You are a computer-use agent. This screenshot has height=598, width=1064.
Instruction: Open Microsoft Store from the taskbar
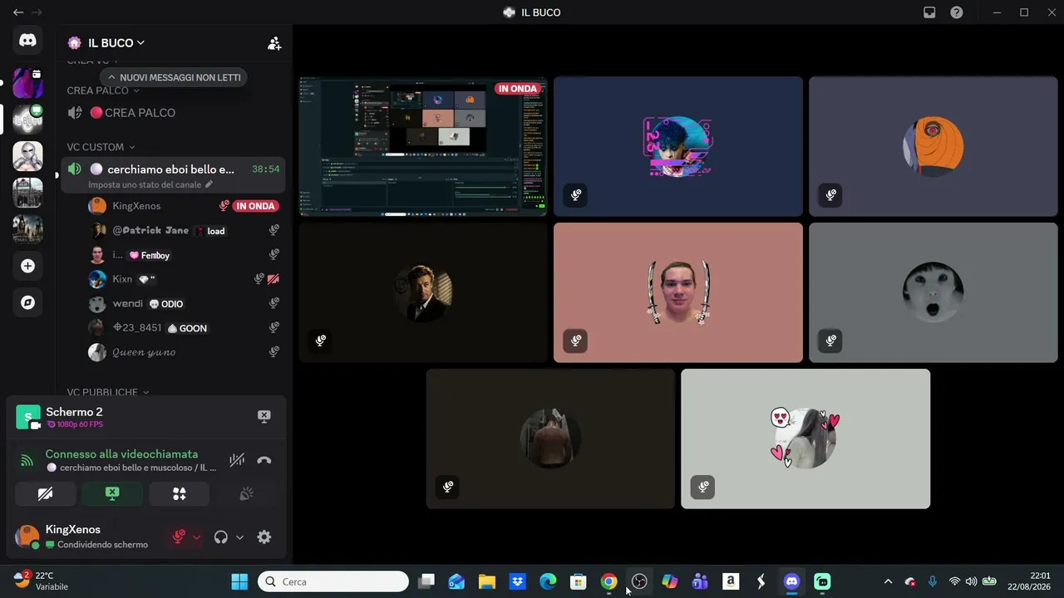(579, 581)
